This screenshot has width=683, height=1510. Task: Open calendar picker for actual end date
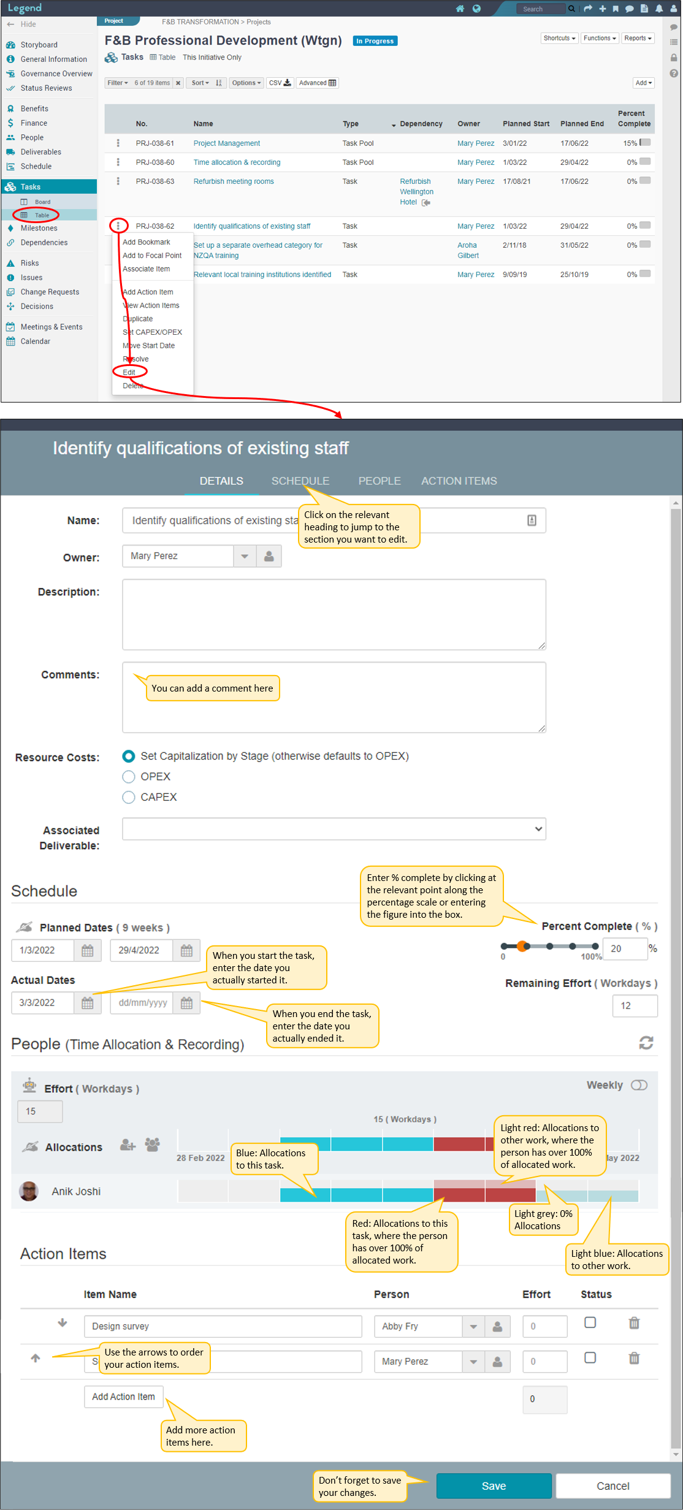click(186, 1003)
